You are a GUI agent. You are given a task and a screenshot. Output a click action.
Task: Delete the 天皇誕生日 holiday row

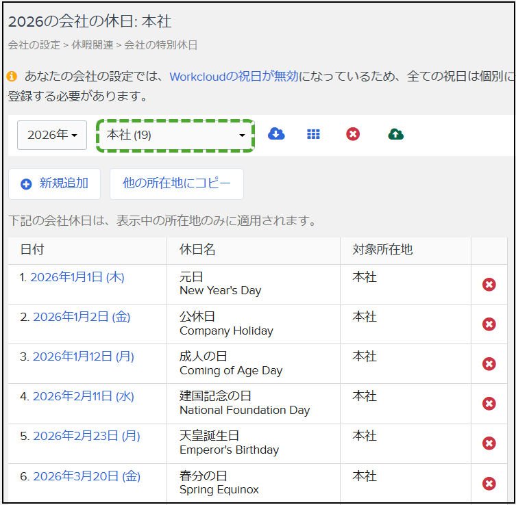click(x=489, y=443)
